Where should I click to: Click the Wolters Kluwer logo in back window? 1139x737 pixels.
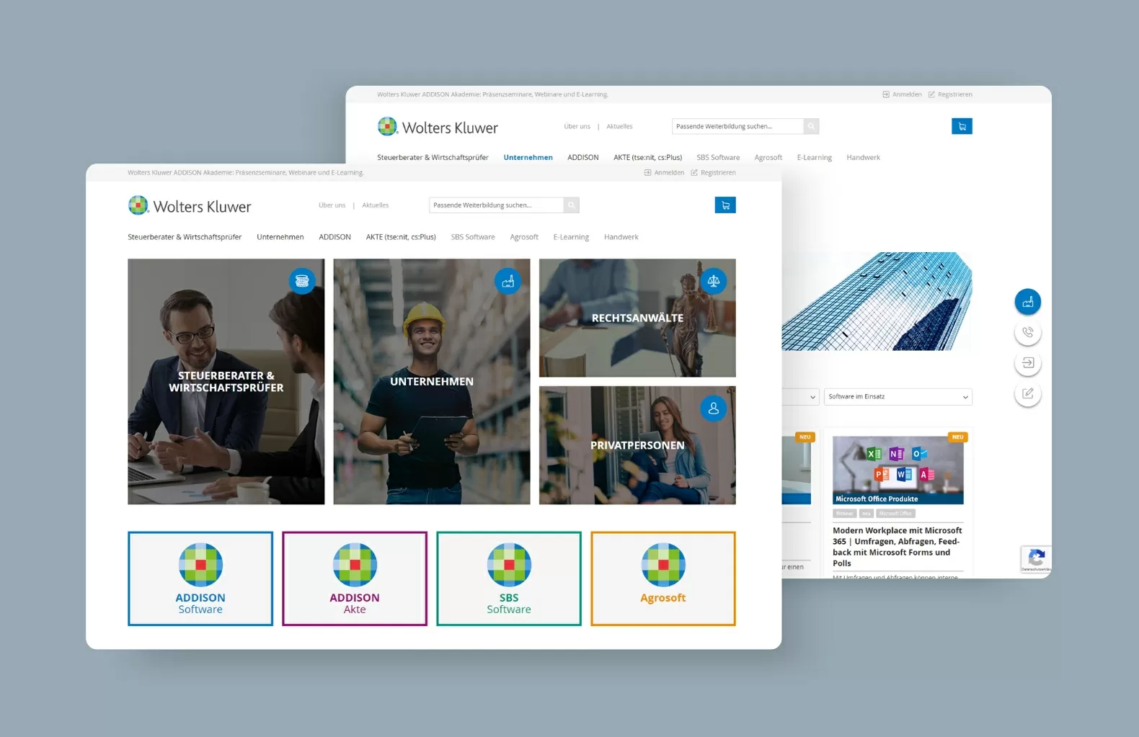pyautogui.click(x=438, y=128)
